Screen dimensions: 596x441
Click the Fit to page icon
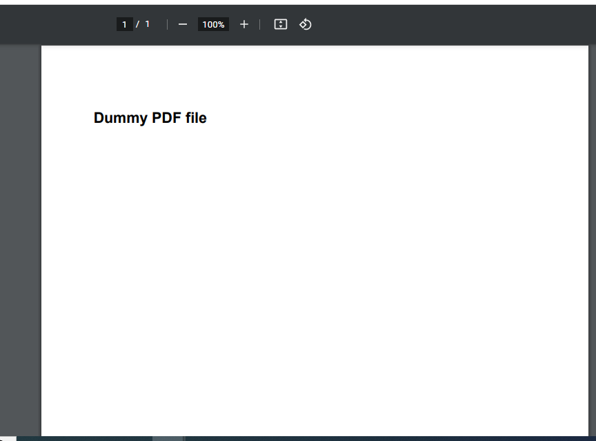(280, 24)
